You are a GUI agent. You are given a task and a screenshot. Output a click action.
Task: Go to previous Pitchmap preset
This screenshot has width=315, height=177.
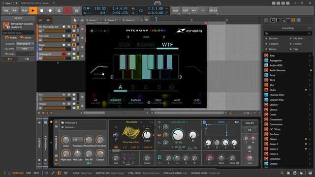pos(128,37)
